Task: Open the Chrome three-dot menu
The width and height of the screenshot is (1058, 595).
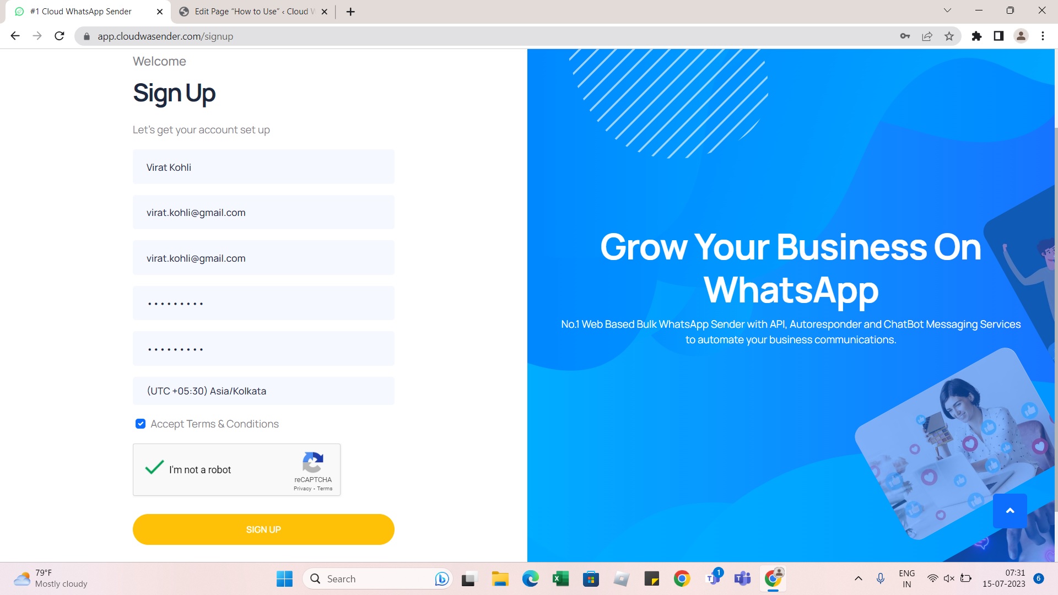Action: [1043, 36]
